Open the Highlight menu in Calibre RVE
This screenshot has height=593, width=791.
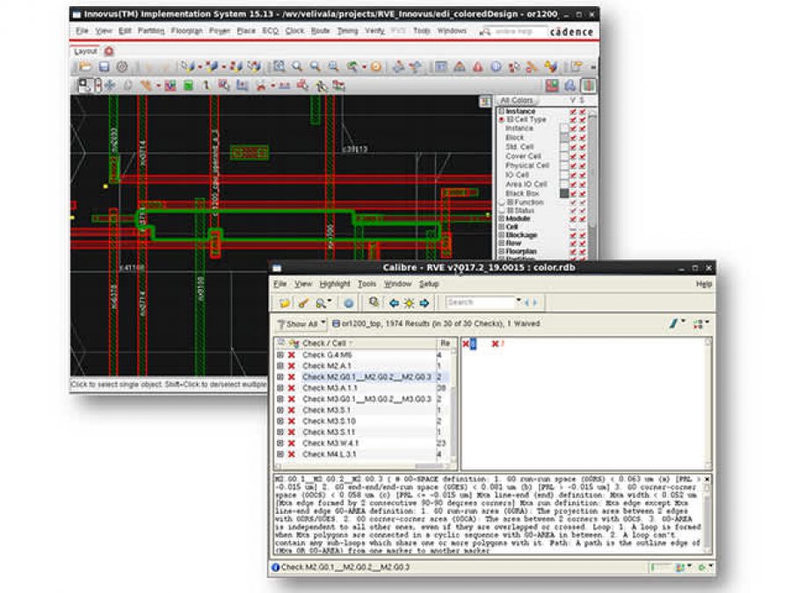pyautogui.click(x=334, y=285)
